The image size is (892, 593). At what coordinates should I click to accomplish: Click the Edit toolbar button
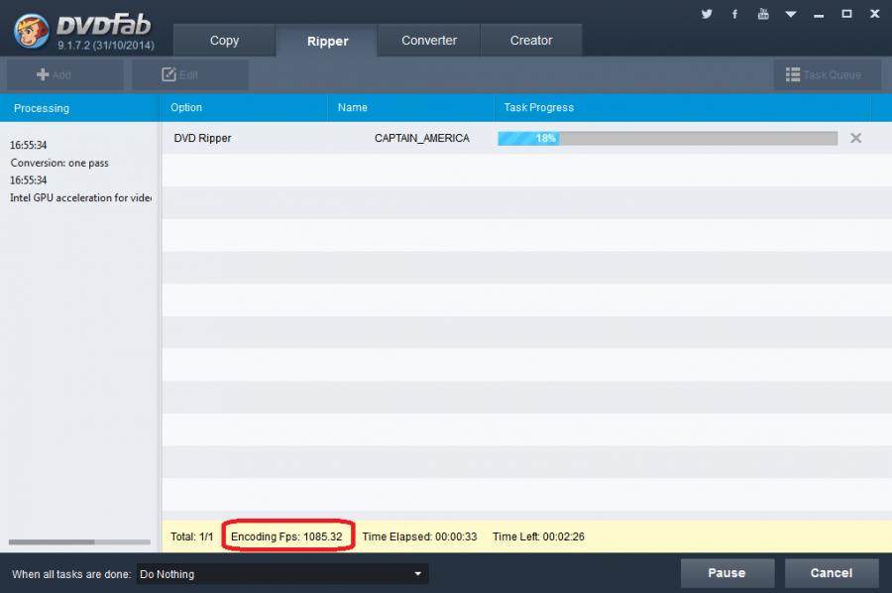190,74
